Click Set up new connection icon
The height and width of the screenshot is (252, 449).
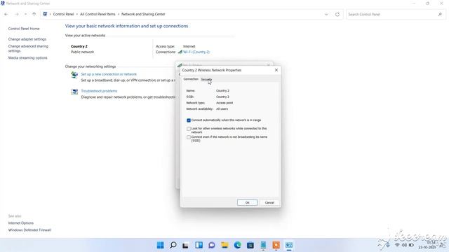click(74, 75)
